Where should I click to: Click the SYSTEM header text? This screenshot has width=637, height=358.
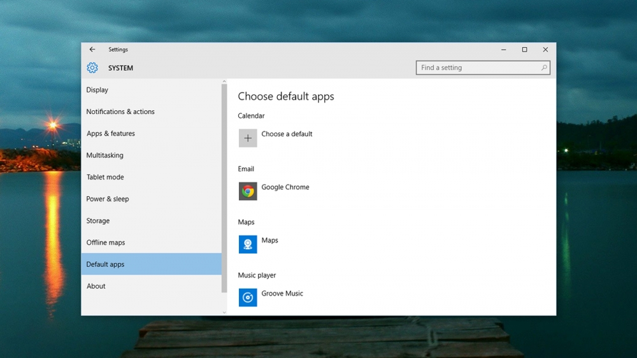tap(120, 68)
